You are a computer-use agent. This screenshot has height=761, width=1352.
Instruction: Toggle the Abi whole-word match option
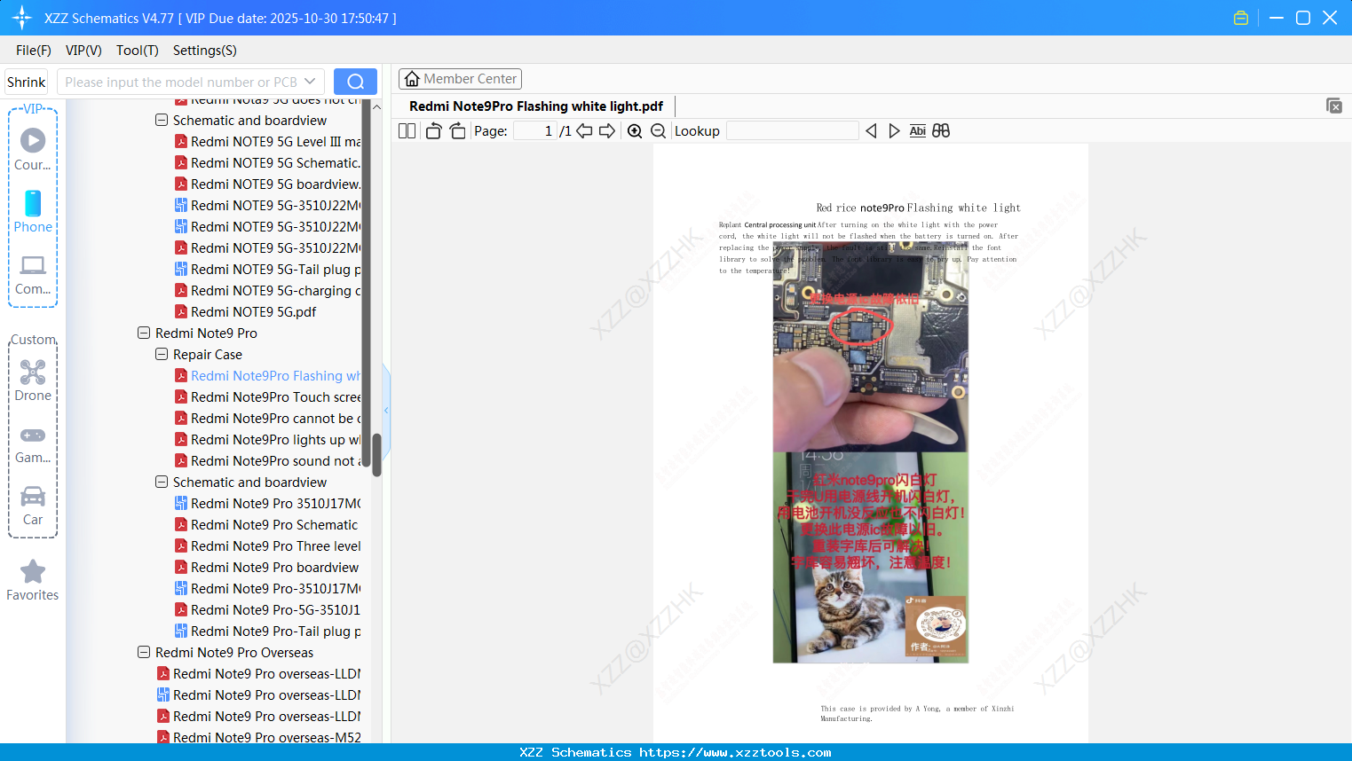click(x=918, y=131)
